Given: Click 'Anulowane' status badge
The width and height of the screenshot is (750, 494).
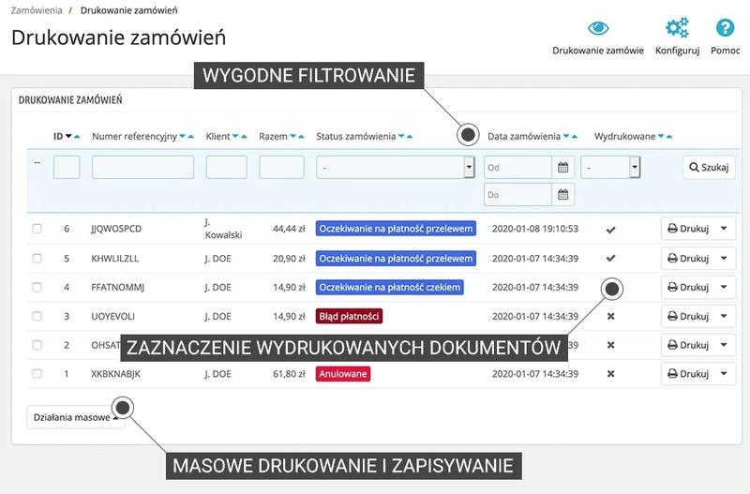Looking at the screenshot, I should pos(343,374).
